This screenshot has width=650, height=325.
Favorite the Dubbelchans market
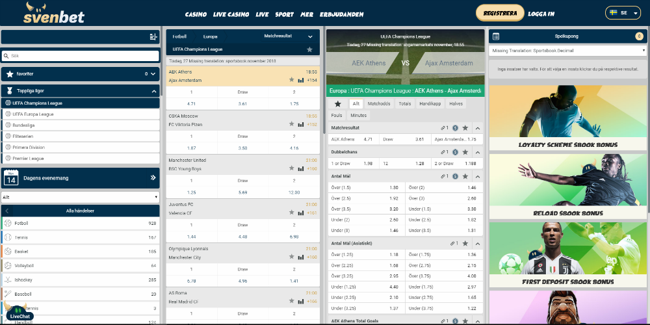(x=465, y=152)
